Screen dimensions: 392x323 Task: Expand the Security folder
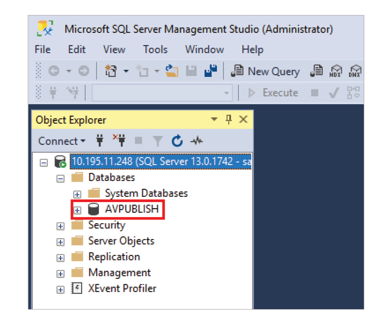coord(60,226)
